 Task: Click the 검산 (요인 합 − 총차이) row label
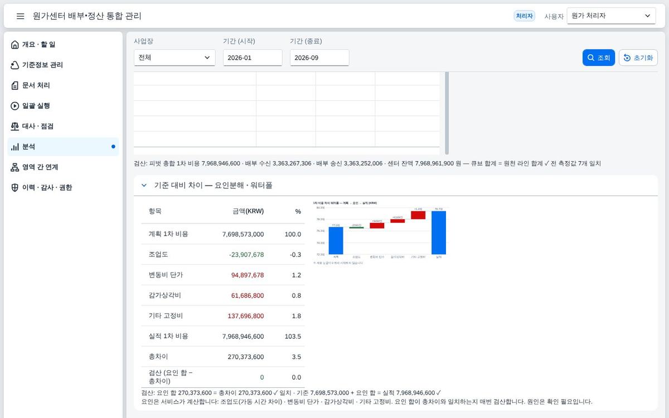pyautogui.click(x=171, y=377)
